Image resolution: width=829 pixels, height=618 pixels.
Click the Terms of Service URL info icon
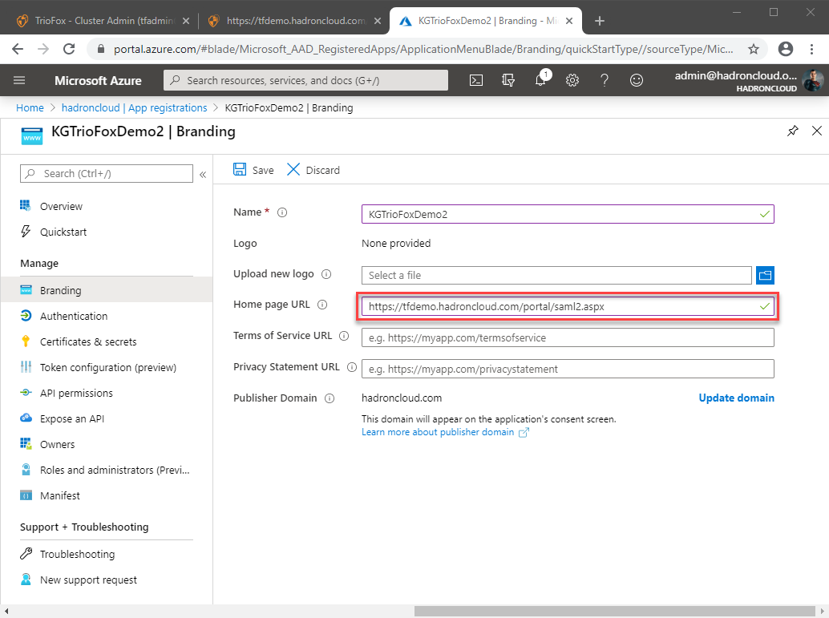pos(344,336)
